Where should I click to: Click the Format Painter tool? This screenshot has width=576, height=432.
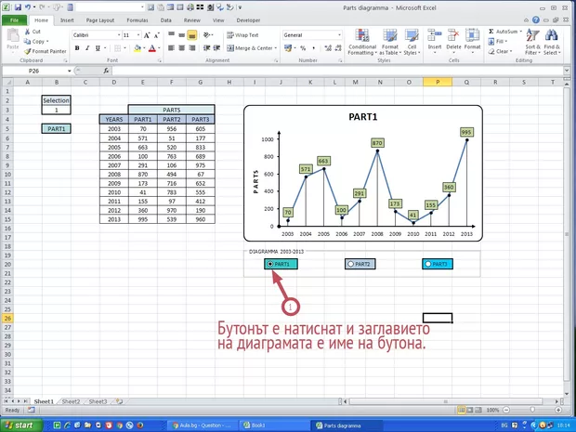(x=45, y=51)
